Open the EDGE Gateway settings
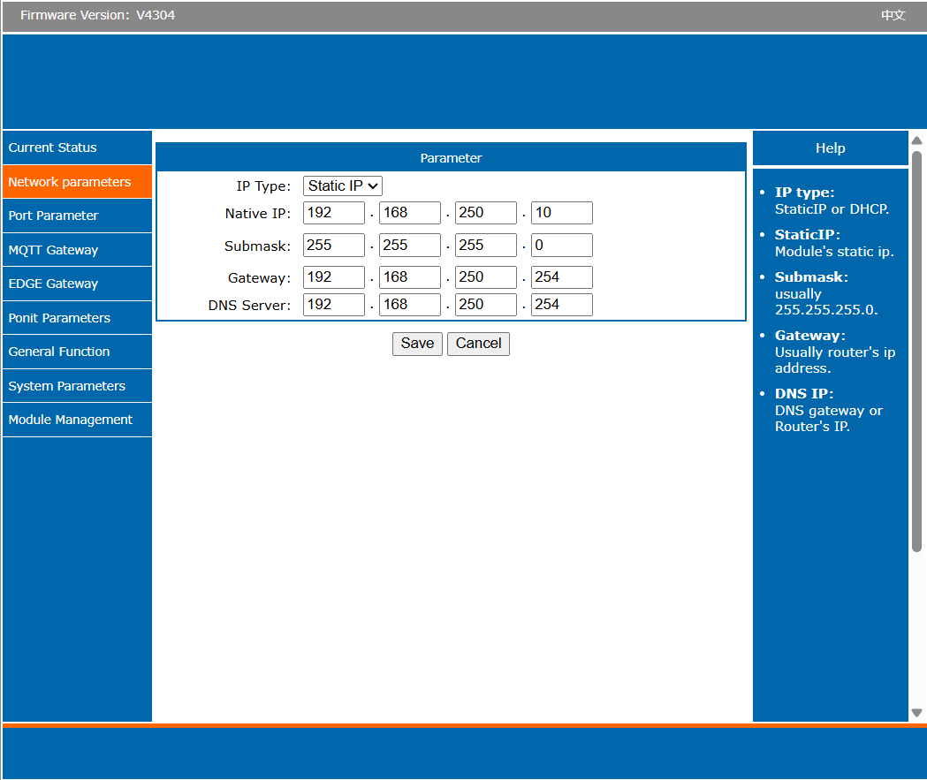Screen dimensions: 927x780 click(x=77, y=284)
